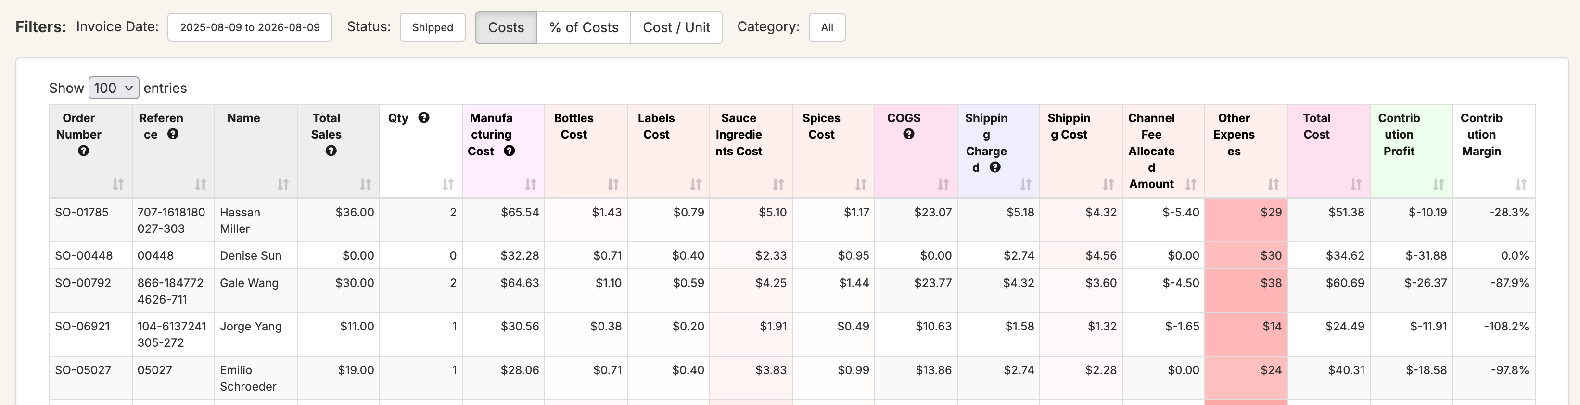This screenshot has height=405, width=1580.
Task: Sort by Bottles Cost arrows
Action: [x=613, y=184]
